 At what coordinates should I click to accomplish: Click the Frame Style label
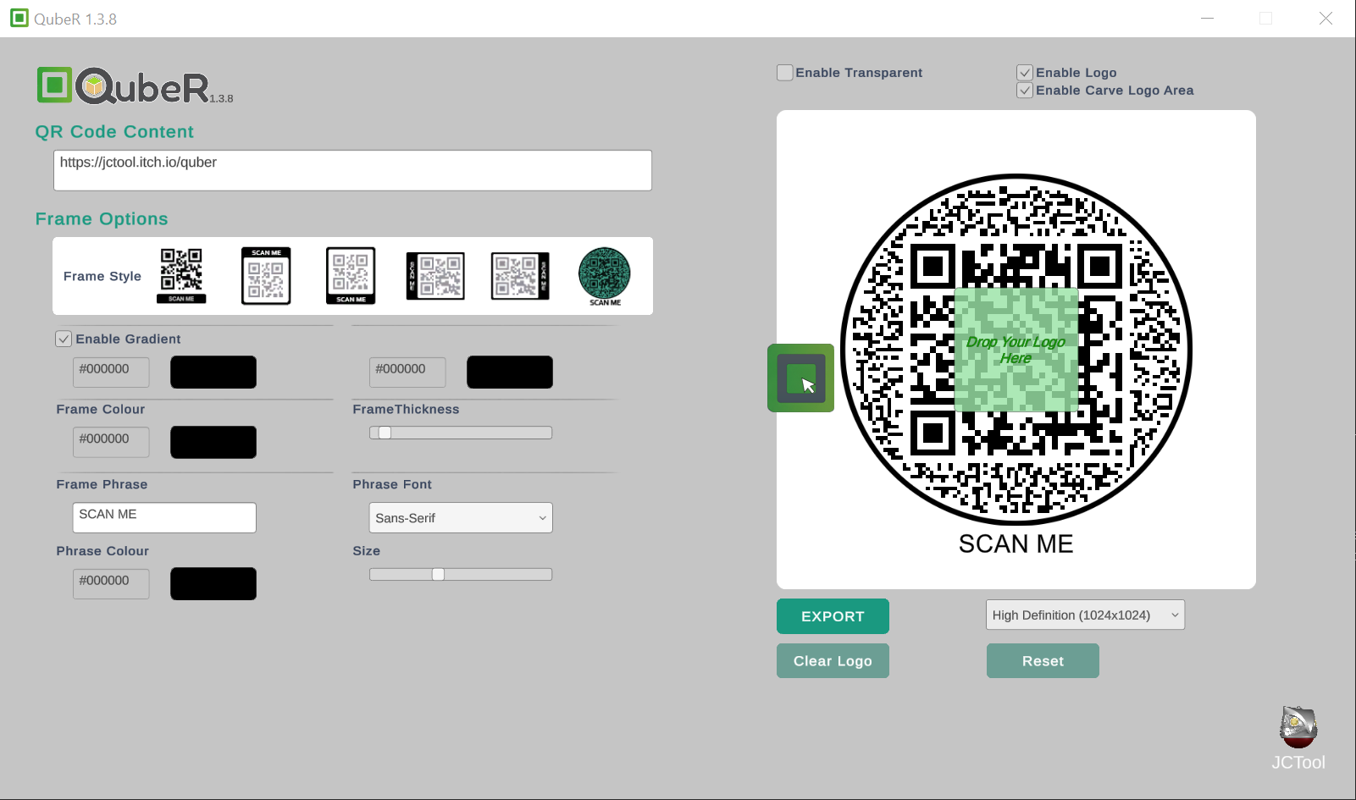[102, 276]
